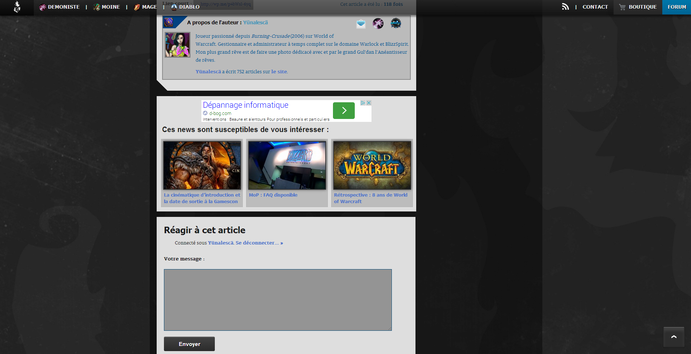Open the Demoniste menu item
The image size is (691, 354).
60,7
